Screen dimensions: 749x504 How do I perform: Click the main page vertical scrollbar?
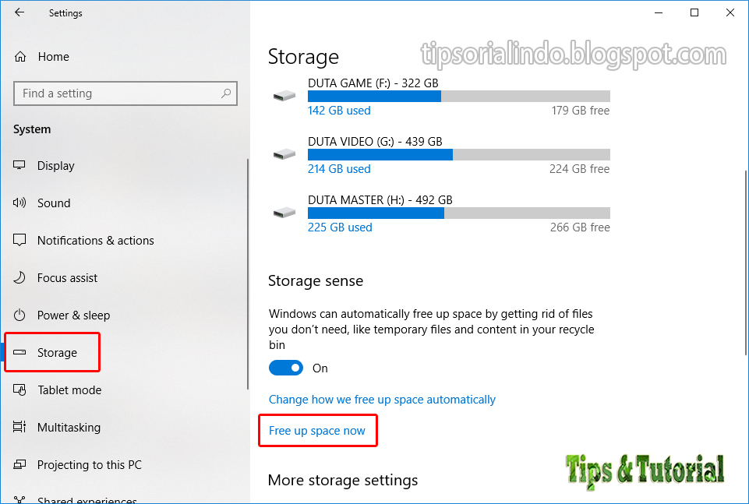coord(746,263)
